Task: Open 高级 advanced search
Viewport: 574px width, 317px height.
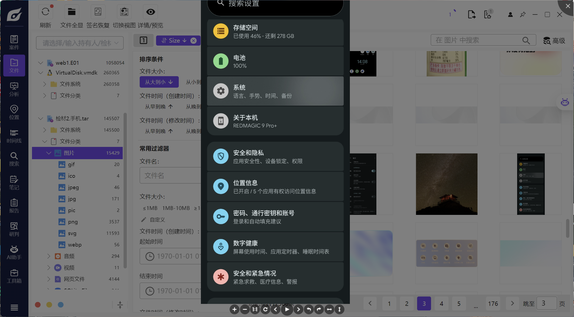Action: [554, 41]
